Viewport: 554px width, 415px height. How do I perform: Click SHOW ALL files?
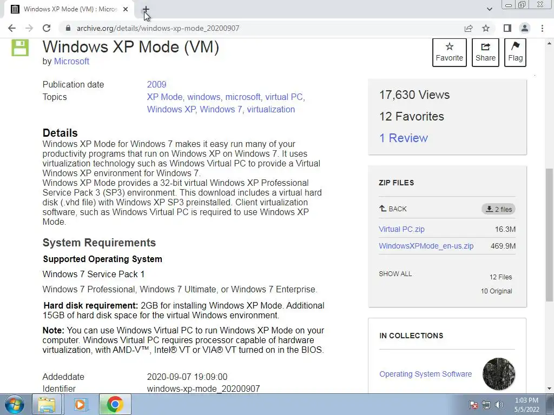[395, 274]
